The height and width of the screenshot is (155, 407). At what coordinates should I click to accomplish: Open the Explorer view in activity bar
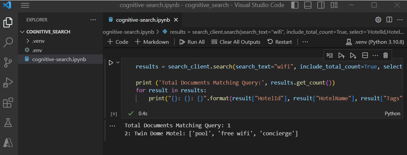(8, 23)
